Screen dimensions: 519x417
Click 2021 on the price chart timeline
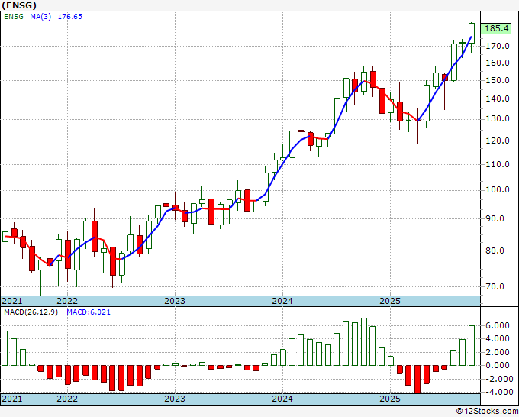[12, 301]
